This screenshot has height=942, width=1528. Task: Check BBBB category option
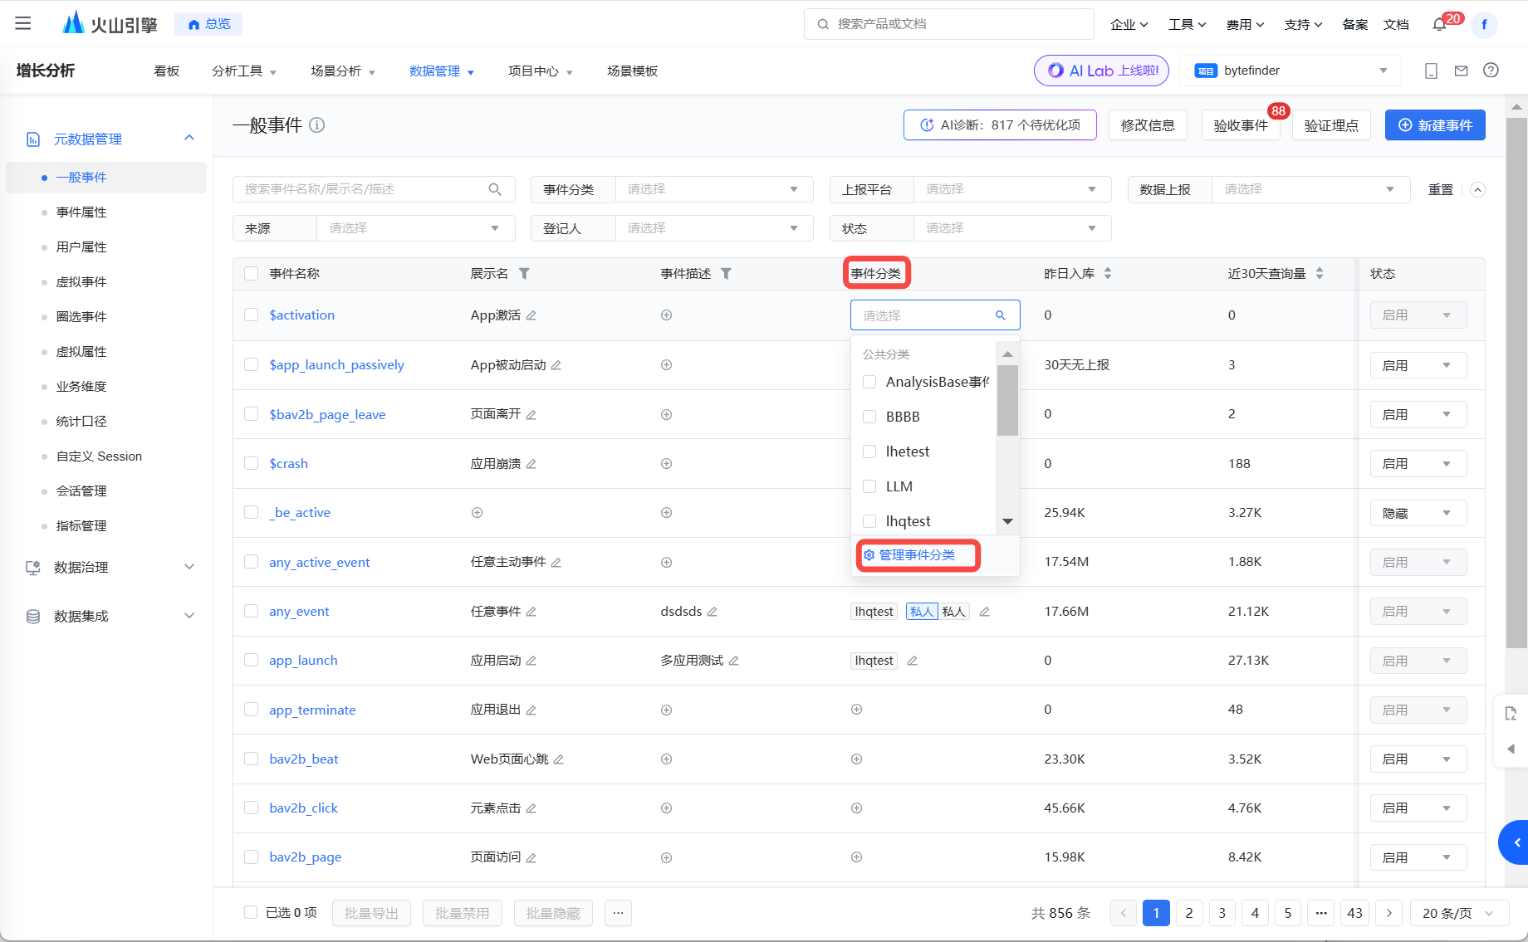pos(869,417)
